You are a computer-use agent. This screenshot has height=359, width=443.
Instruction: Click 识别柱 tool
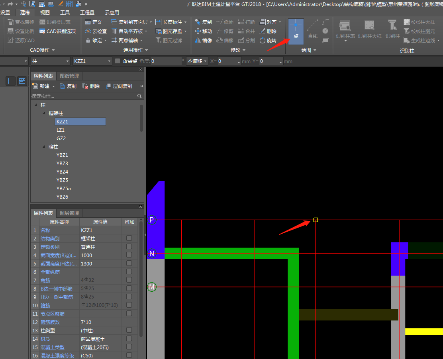(392, 29)
